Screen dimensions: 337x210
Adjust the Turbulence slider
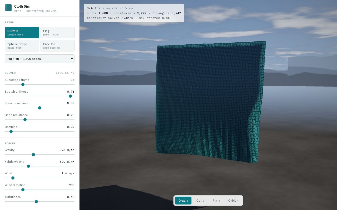click(x=39, y=202)
